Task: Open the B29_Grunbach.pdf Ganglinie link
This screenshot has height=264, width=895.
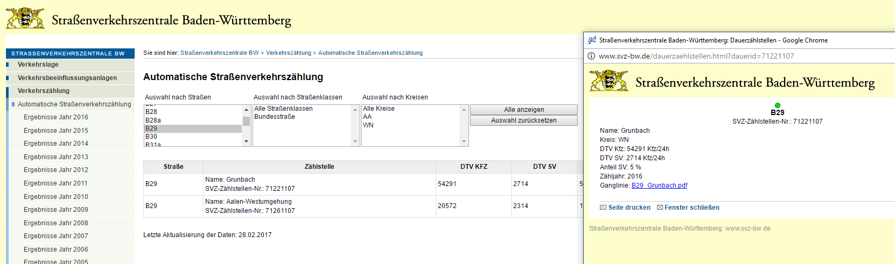Action: click(x=659, y=185)
